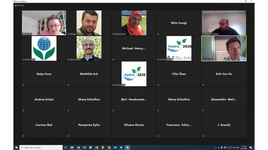
Task: Click the Task View taskbar button
Action: pos(65,148)
